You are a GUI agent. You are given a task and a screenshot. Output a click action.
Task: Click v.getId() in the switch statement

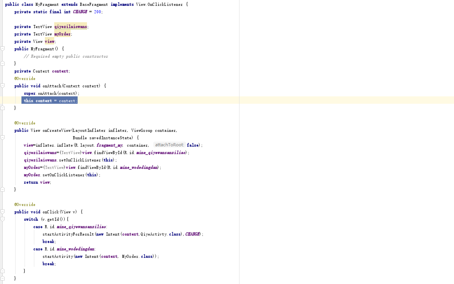(x=53, y=220)
